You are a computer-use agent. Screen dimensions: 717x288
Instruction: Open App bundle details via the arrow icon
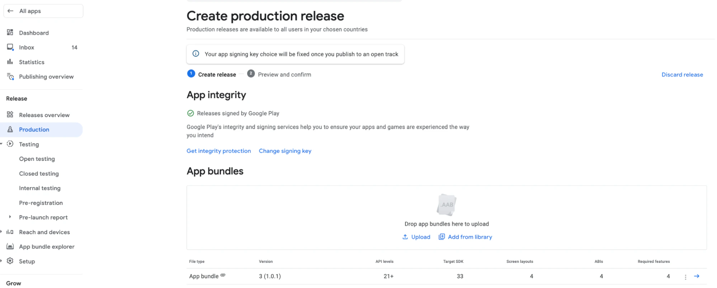coord(697,276)
